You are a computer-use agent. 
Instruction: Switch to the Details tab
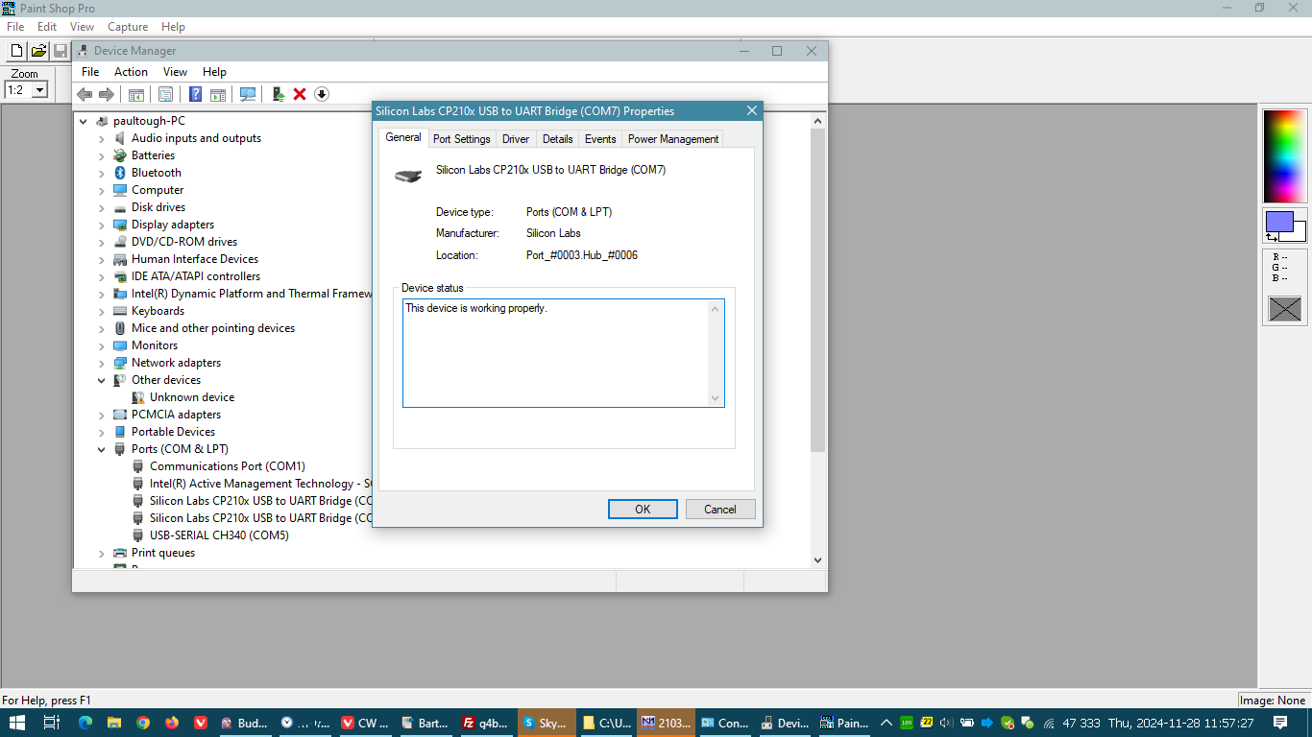click(557, 139)
